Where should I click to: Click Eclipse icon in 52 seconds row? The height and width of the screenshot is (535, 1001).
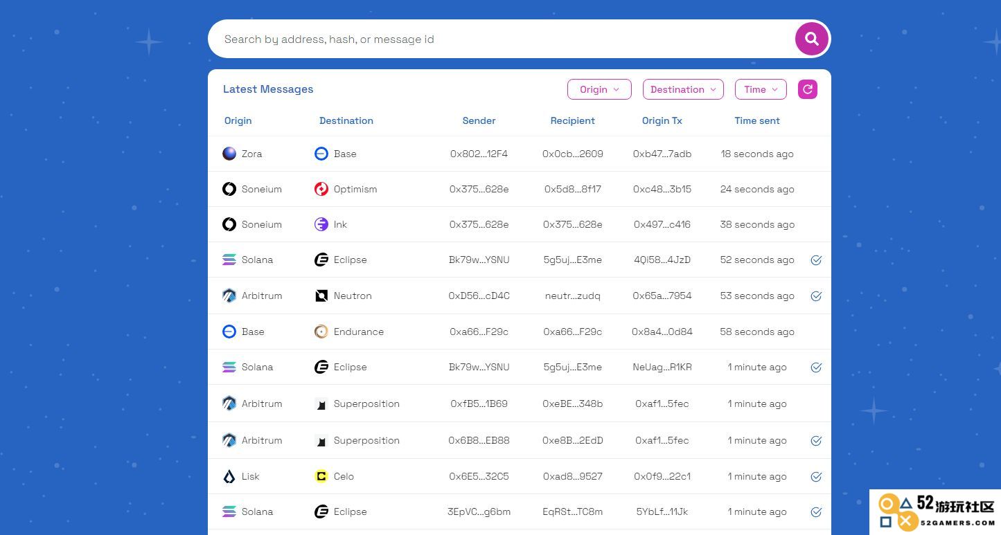(x=321, y=260)
